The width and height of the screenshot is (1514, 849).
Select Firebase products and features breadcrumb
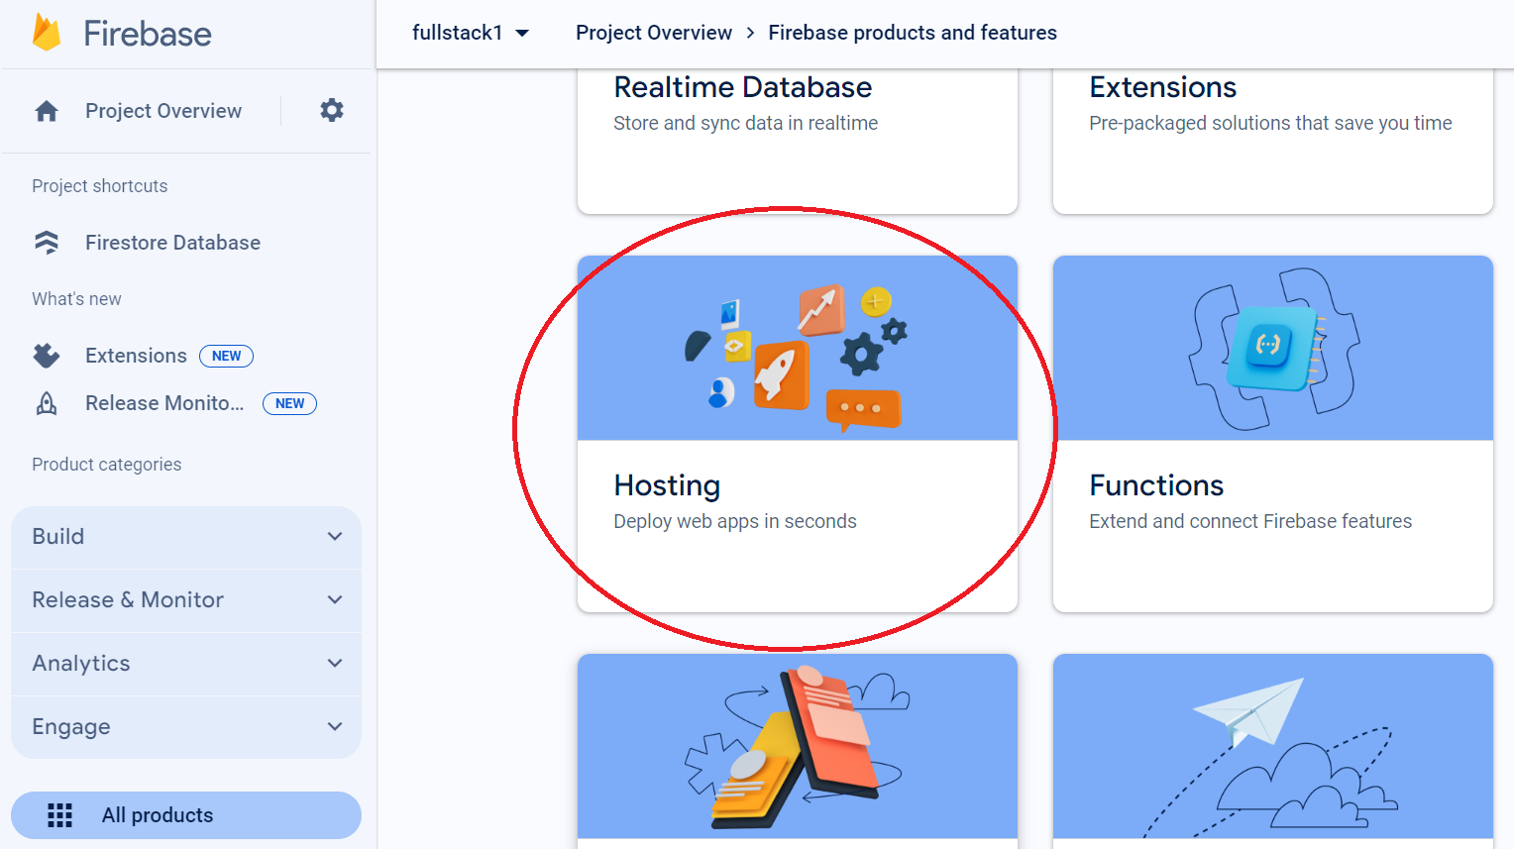coord(912,32)
